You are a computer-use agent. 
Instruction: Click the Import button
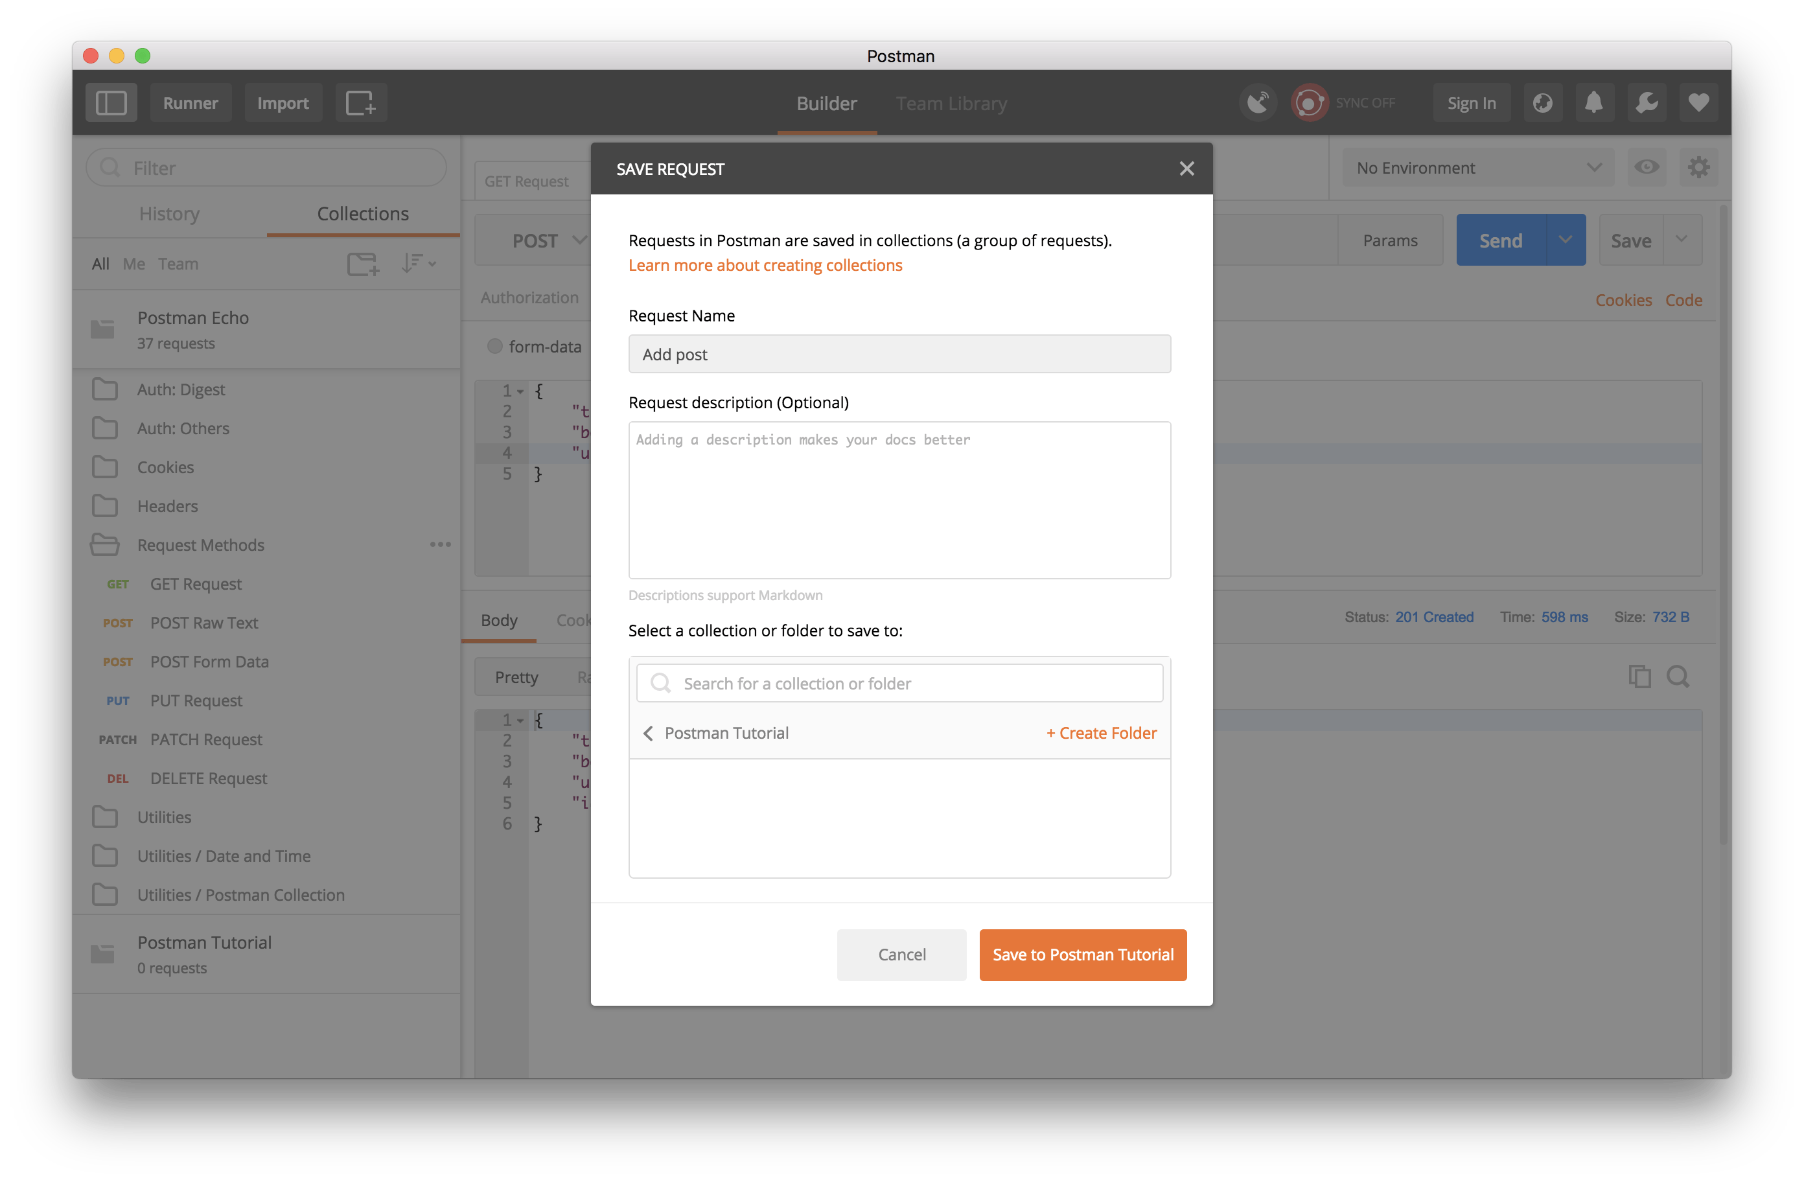pos(283,102)
